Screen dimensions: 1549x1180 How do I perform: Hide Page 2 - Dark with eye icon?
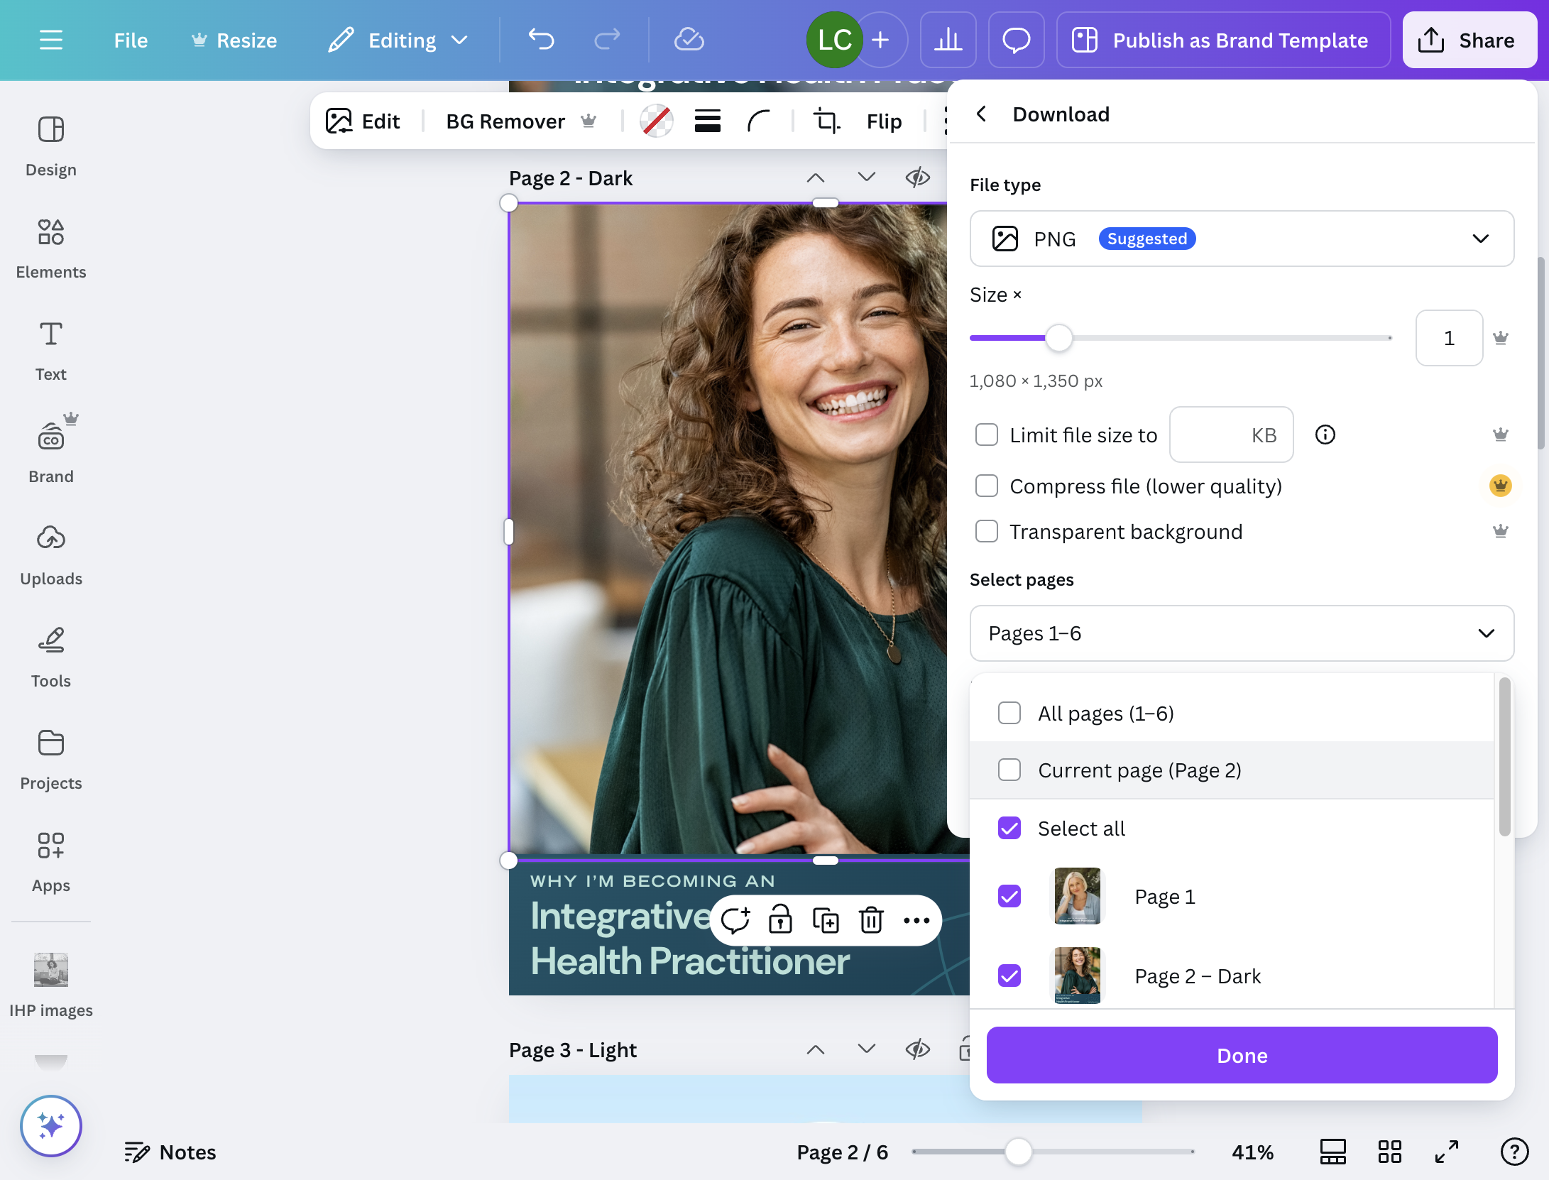[x=918, y=177]
